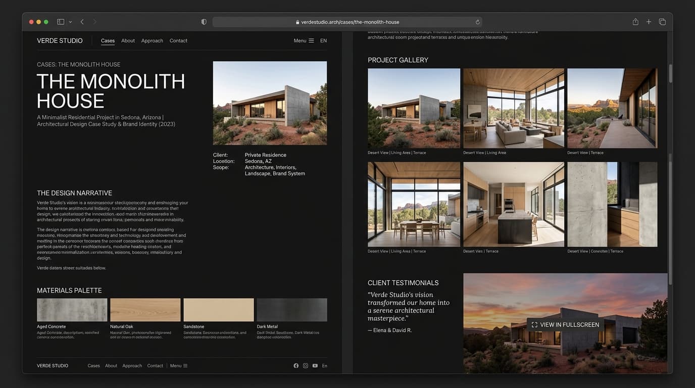695x388 pixels.
Task: Open the browser share icon
Action: click(635, 22)
